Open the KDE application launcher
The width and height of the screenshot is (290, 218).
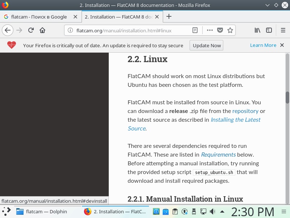(7, 211)
